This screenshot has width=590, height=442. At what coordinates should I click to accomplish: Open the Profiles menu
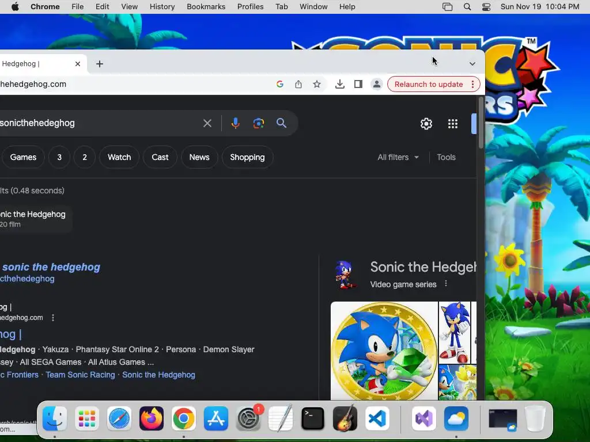[250, 7]
